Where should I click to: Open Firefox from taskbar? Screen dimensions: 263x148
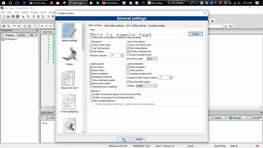click(51, 3)
